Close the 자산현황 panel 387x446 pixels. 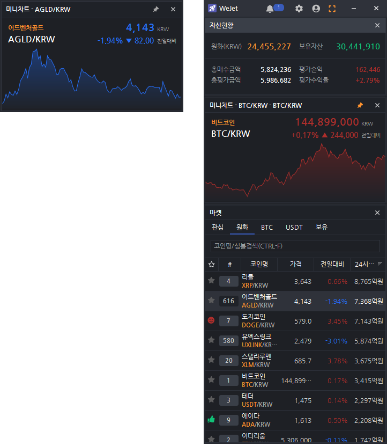[x=377, y=25]
